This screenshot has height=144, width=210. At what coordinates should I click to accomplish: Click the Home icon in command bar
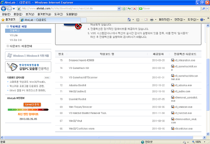coord(129,20)
